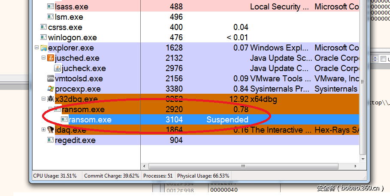
Task: Click the VMware icon for vmtoolsd.exe
Action: 50,79
